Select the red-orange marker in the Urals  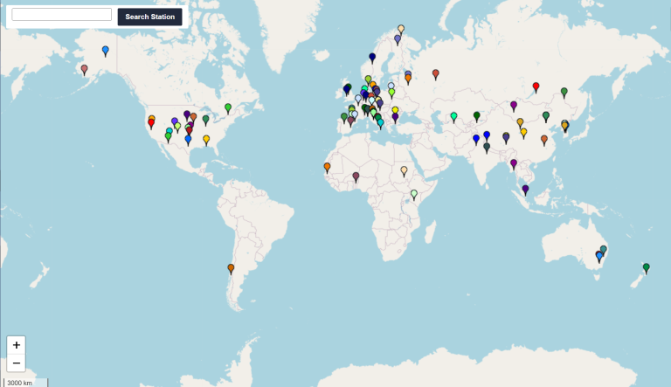point(436,74)
